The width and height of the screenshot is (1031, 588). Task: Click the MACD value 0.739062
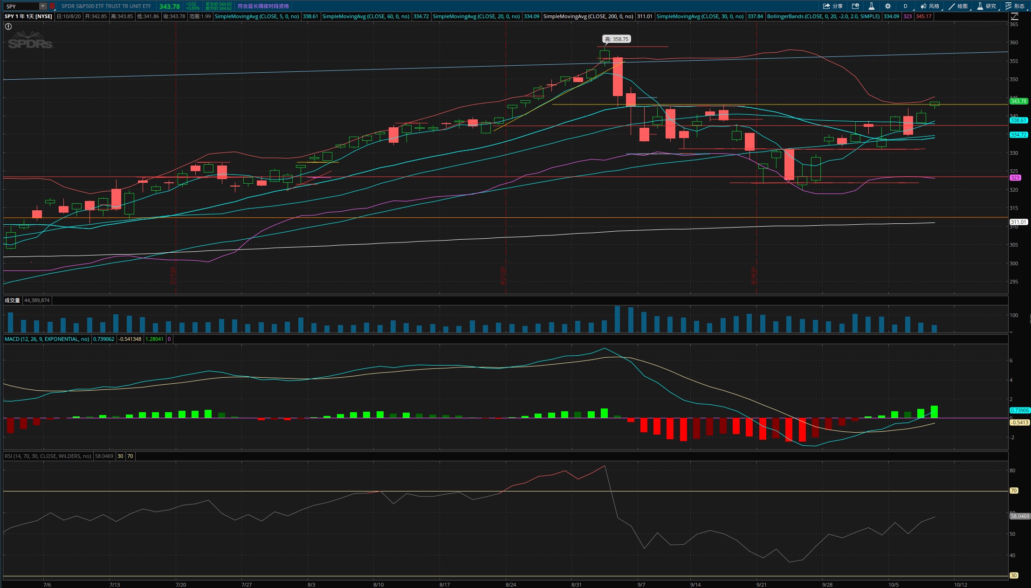(x=103, y=339)
